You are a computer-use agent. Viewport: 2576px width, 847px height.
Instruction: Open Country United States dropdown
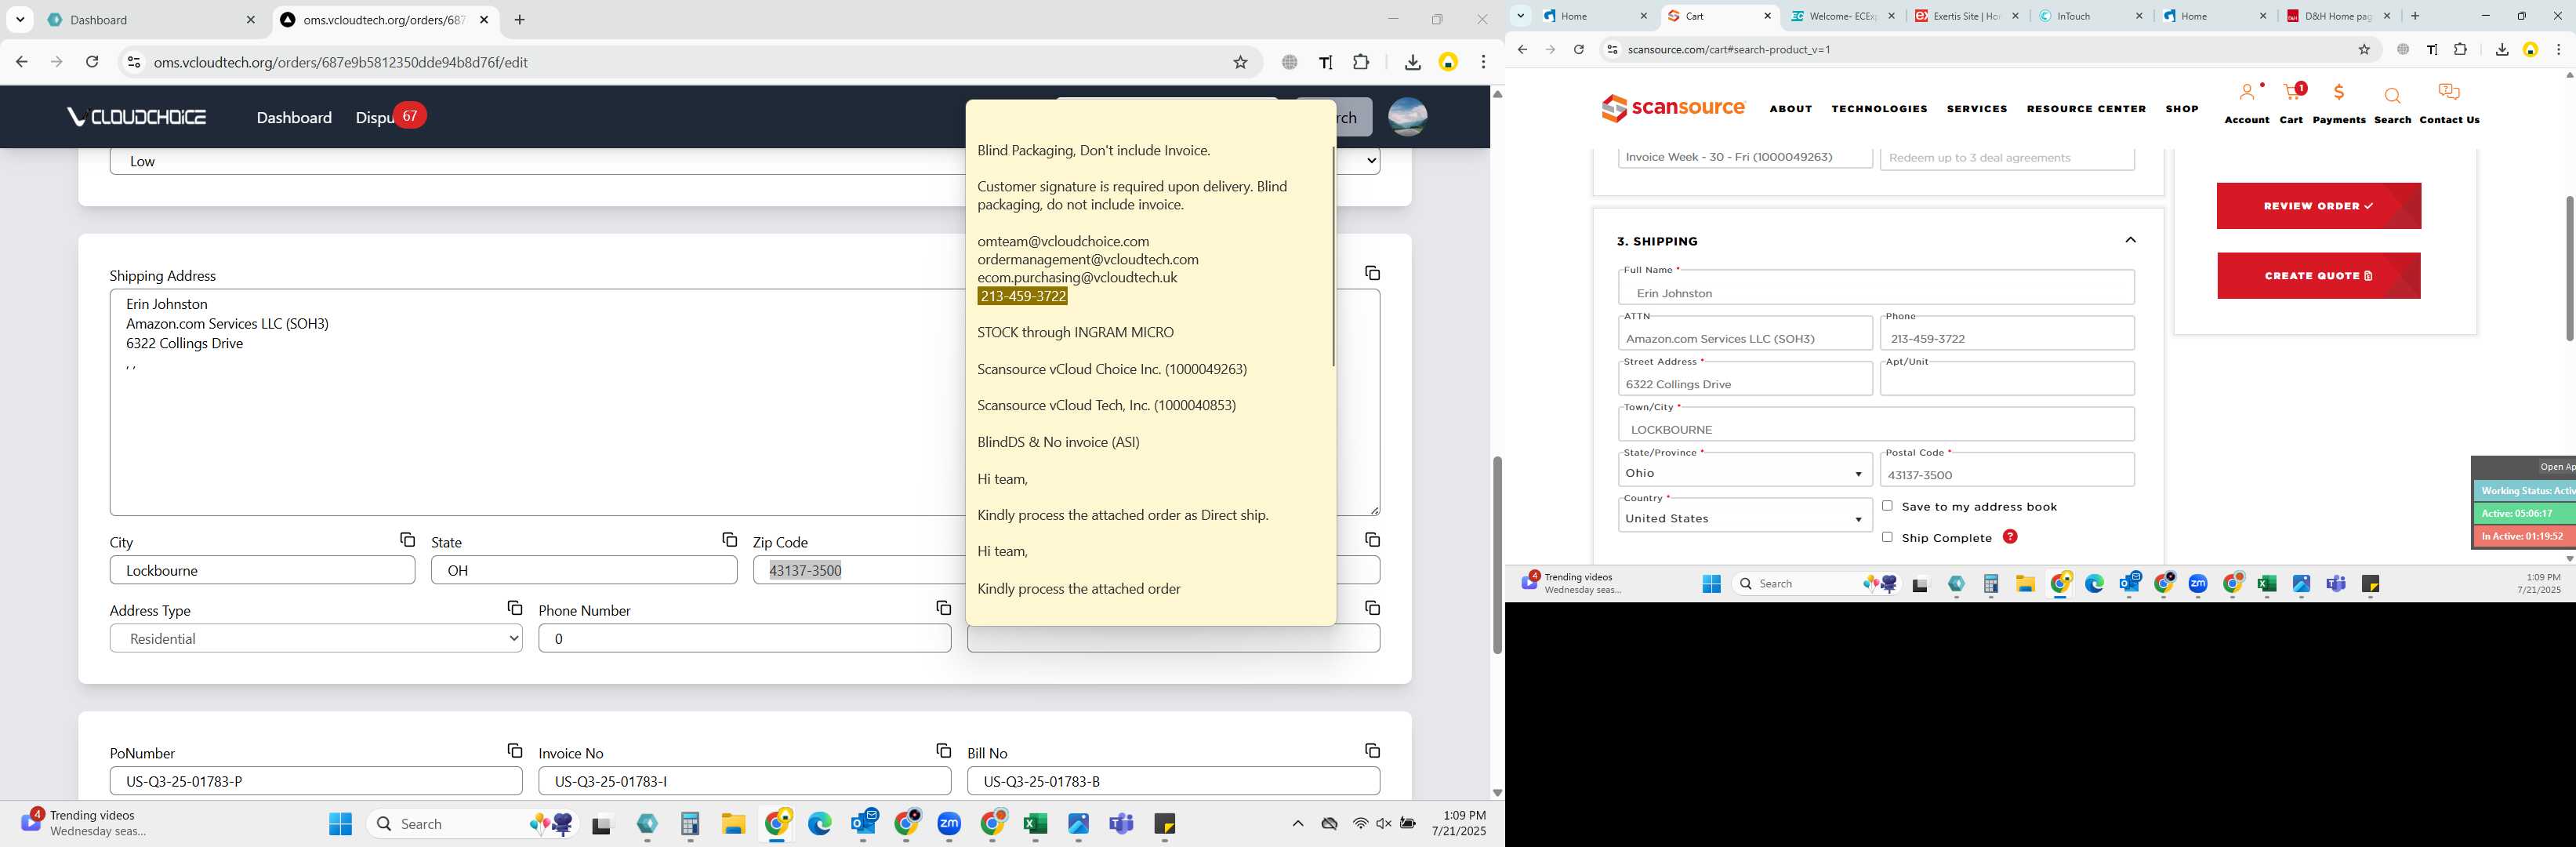coord(1745,518)
